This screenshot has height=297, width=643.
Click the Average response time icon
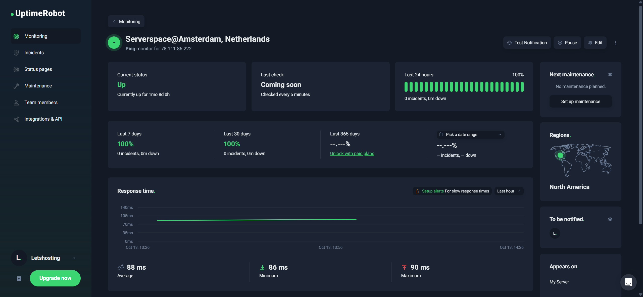coord(121,267)
